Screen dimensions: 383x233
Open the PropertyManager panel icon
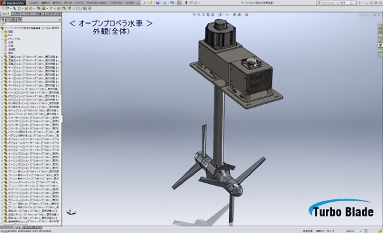(8, 20)
